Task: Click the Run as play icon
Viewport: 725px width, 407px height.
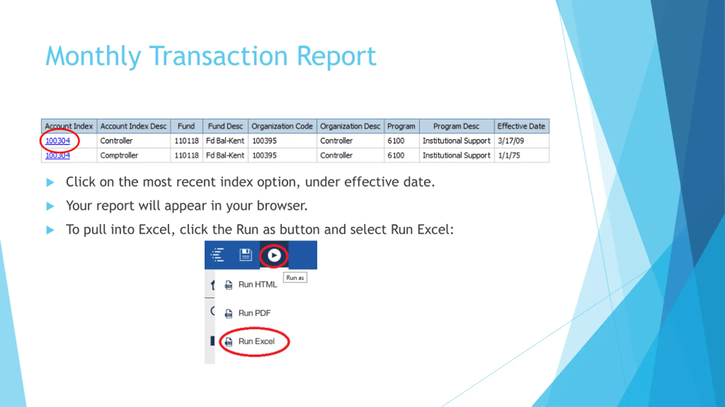Action: [x=274, y=255]
